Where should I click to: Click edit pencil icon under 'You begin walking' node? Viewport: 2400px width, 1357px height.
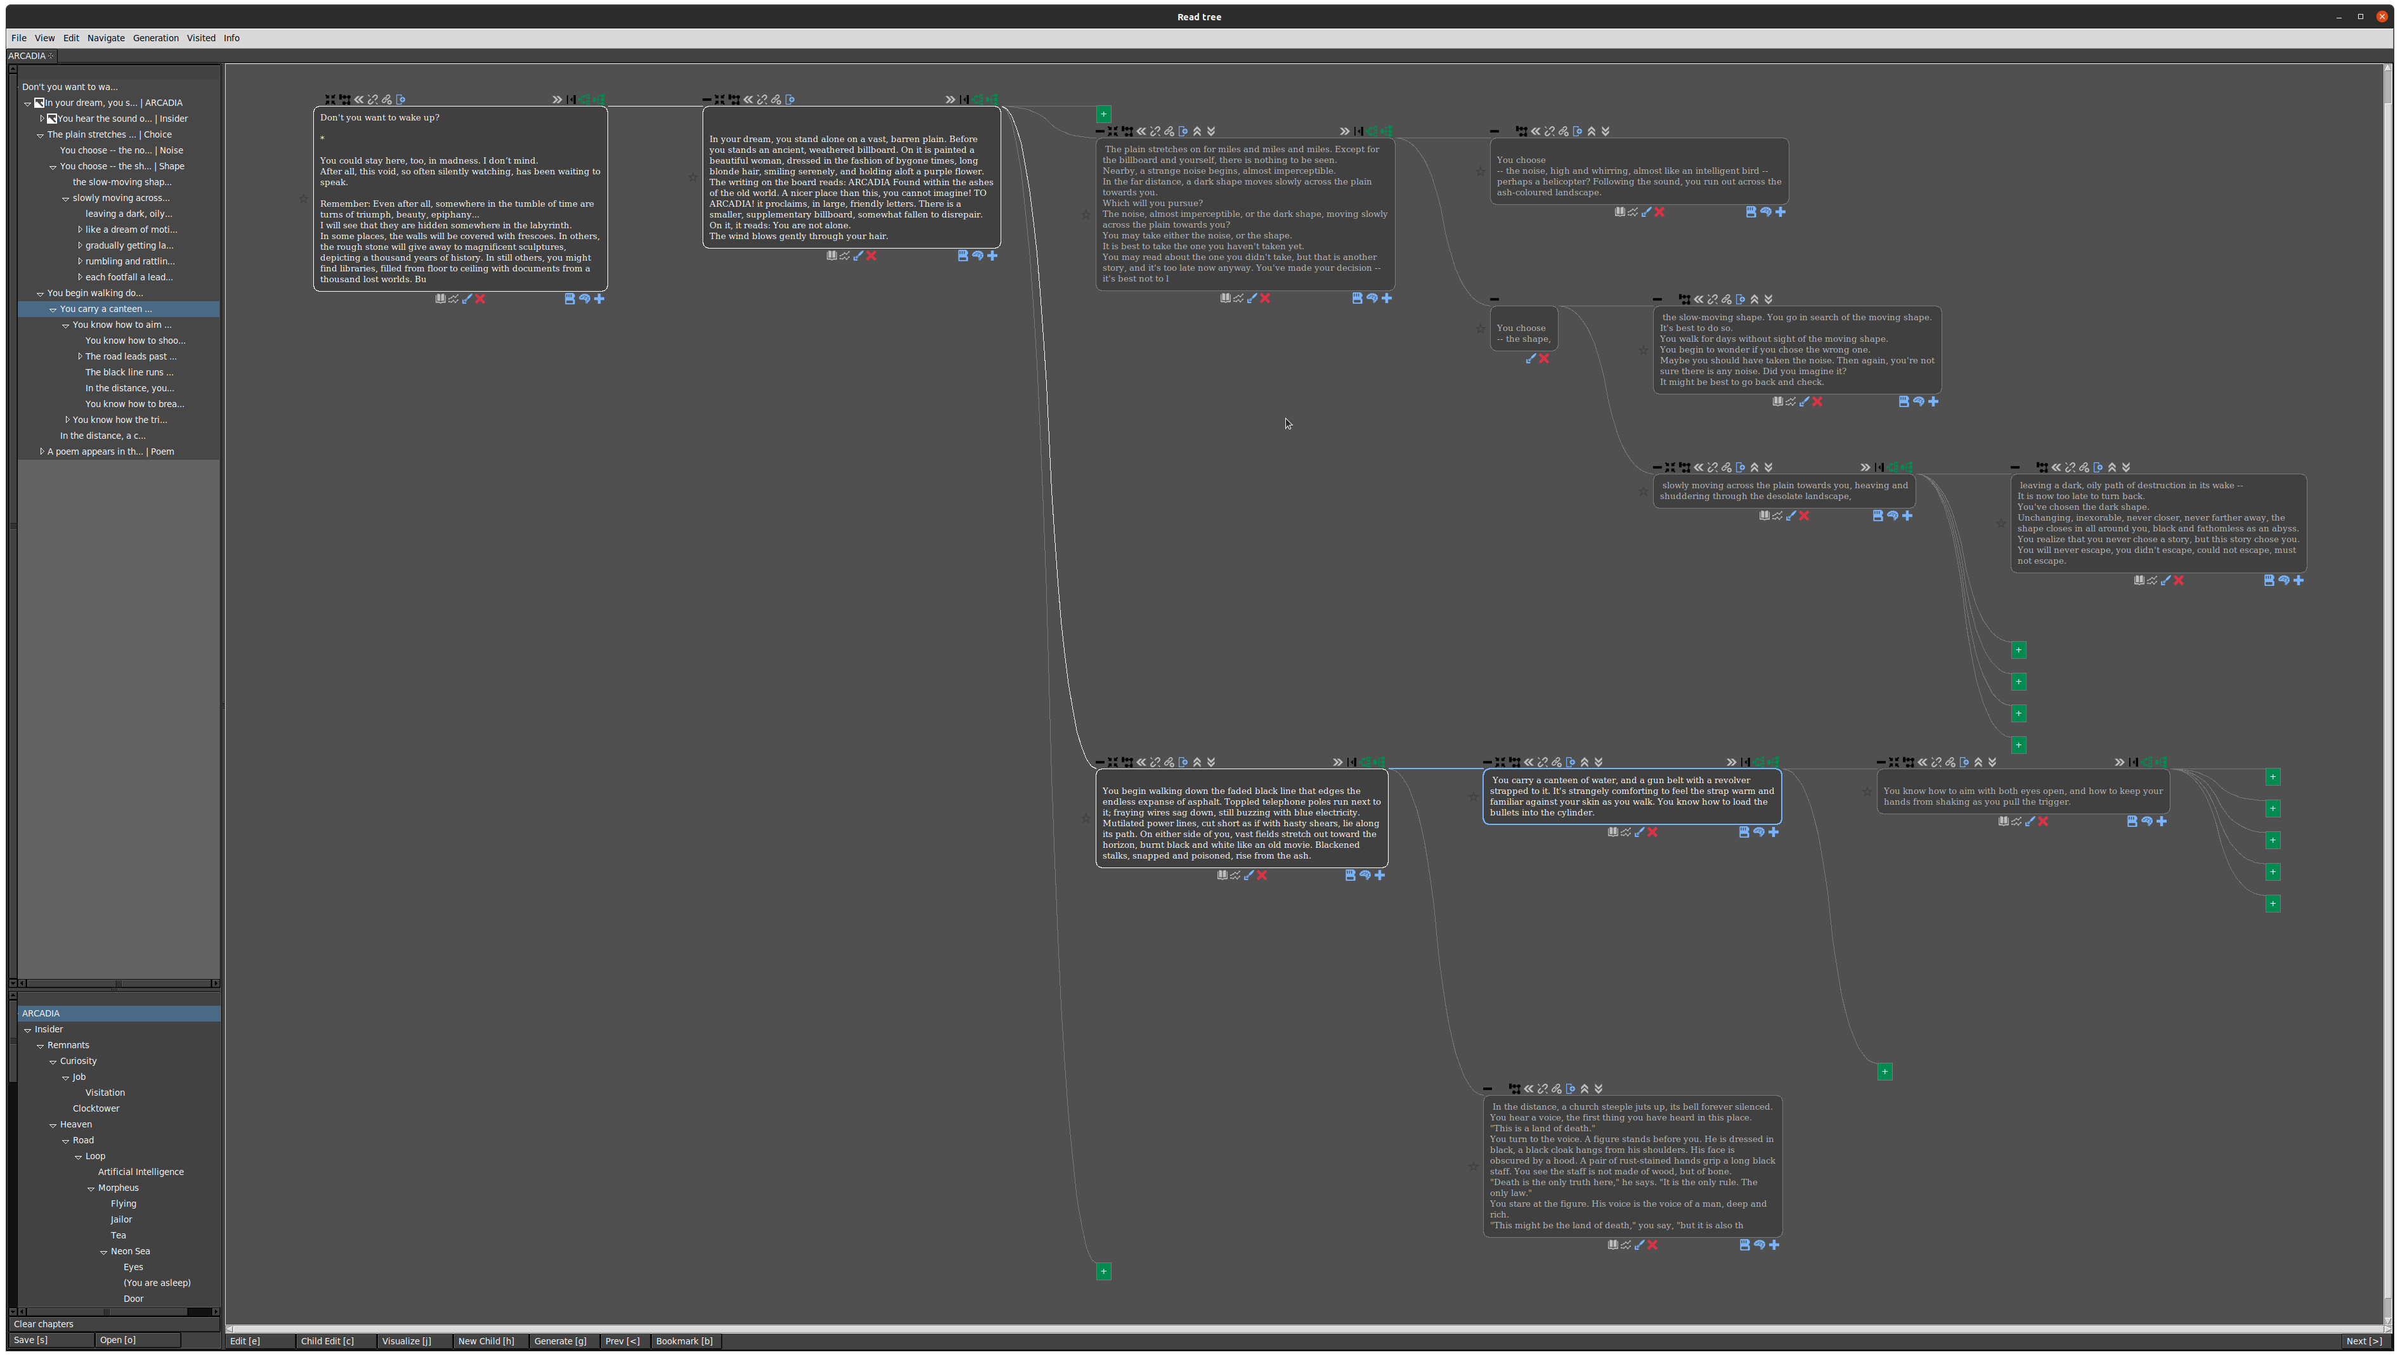[x=1249, y=875]
